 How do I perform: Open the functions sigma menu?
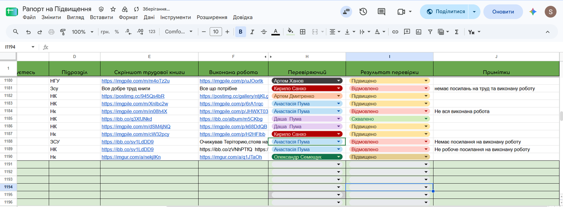pyautogui.click(x=457, y=32)
